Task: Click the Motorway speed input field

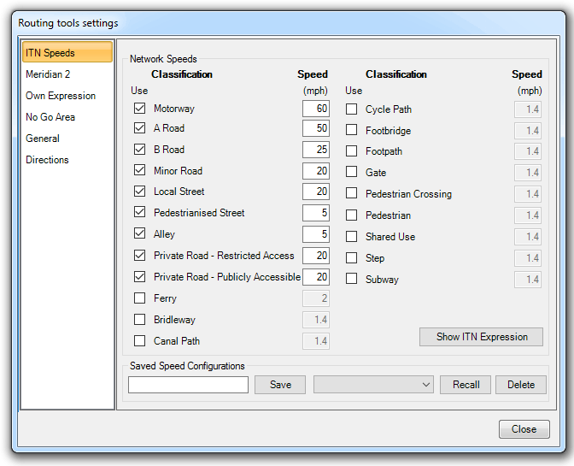Action: 315,109
